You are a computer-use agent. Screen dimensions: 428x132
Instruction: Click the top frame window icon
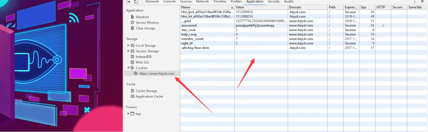[132, 114]
